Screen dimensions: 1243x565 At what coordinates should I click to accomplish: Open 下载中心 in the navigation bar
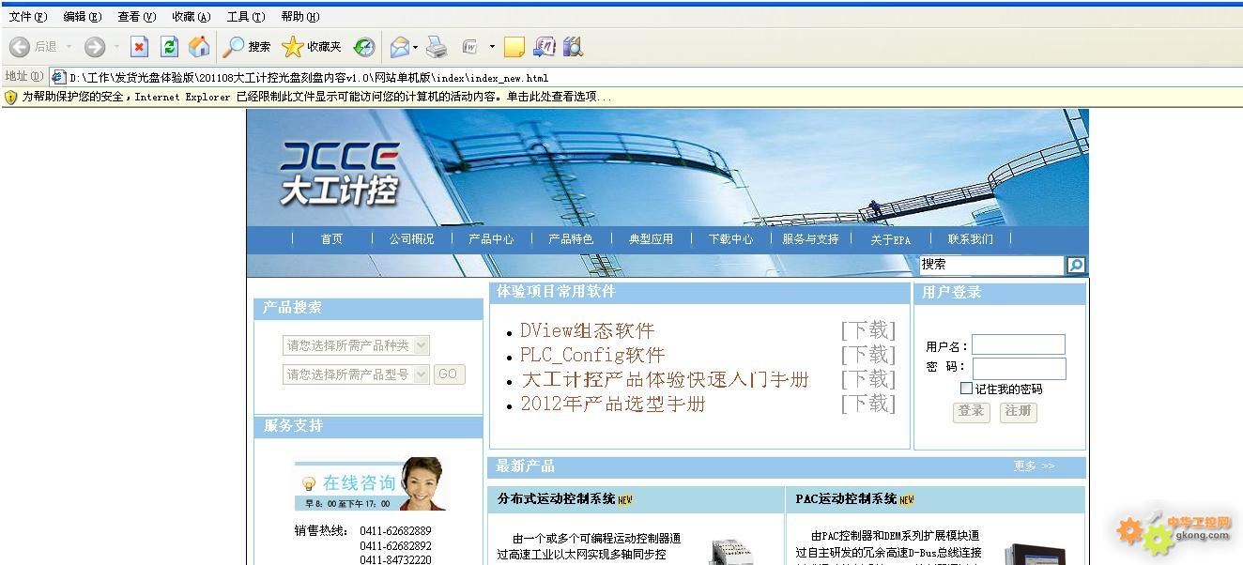(x=730, y=239)
